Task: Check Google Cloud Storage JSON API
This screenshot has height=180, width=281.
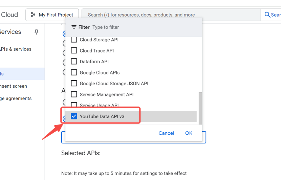Action: (x=74, y=84)
